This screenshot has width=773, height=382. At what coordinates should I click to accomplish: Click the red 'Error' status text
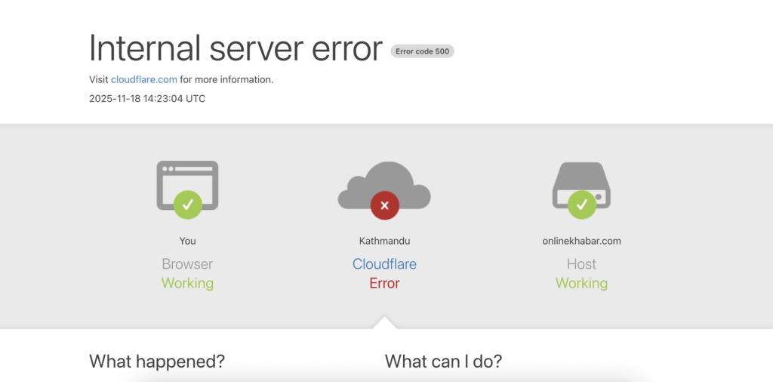(384, 283)
